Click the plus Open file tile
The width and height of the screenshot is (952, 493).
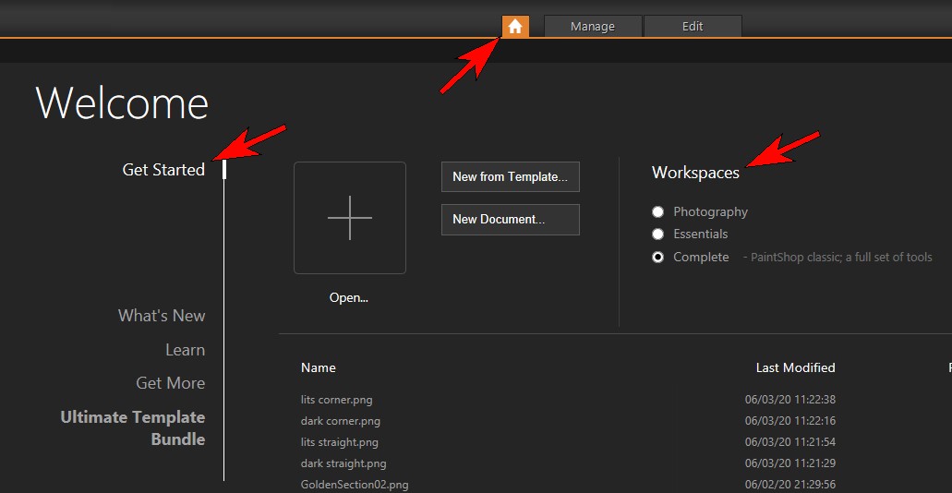pyautogui.click(x=350, y=217)
